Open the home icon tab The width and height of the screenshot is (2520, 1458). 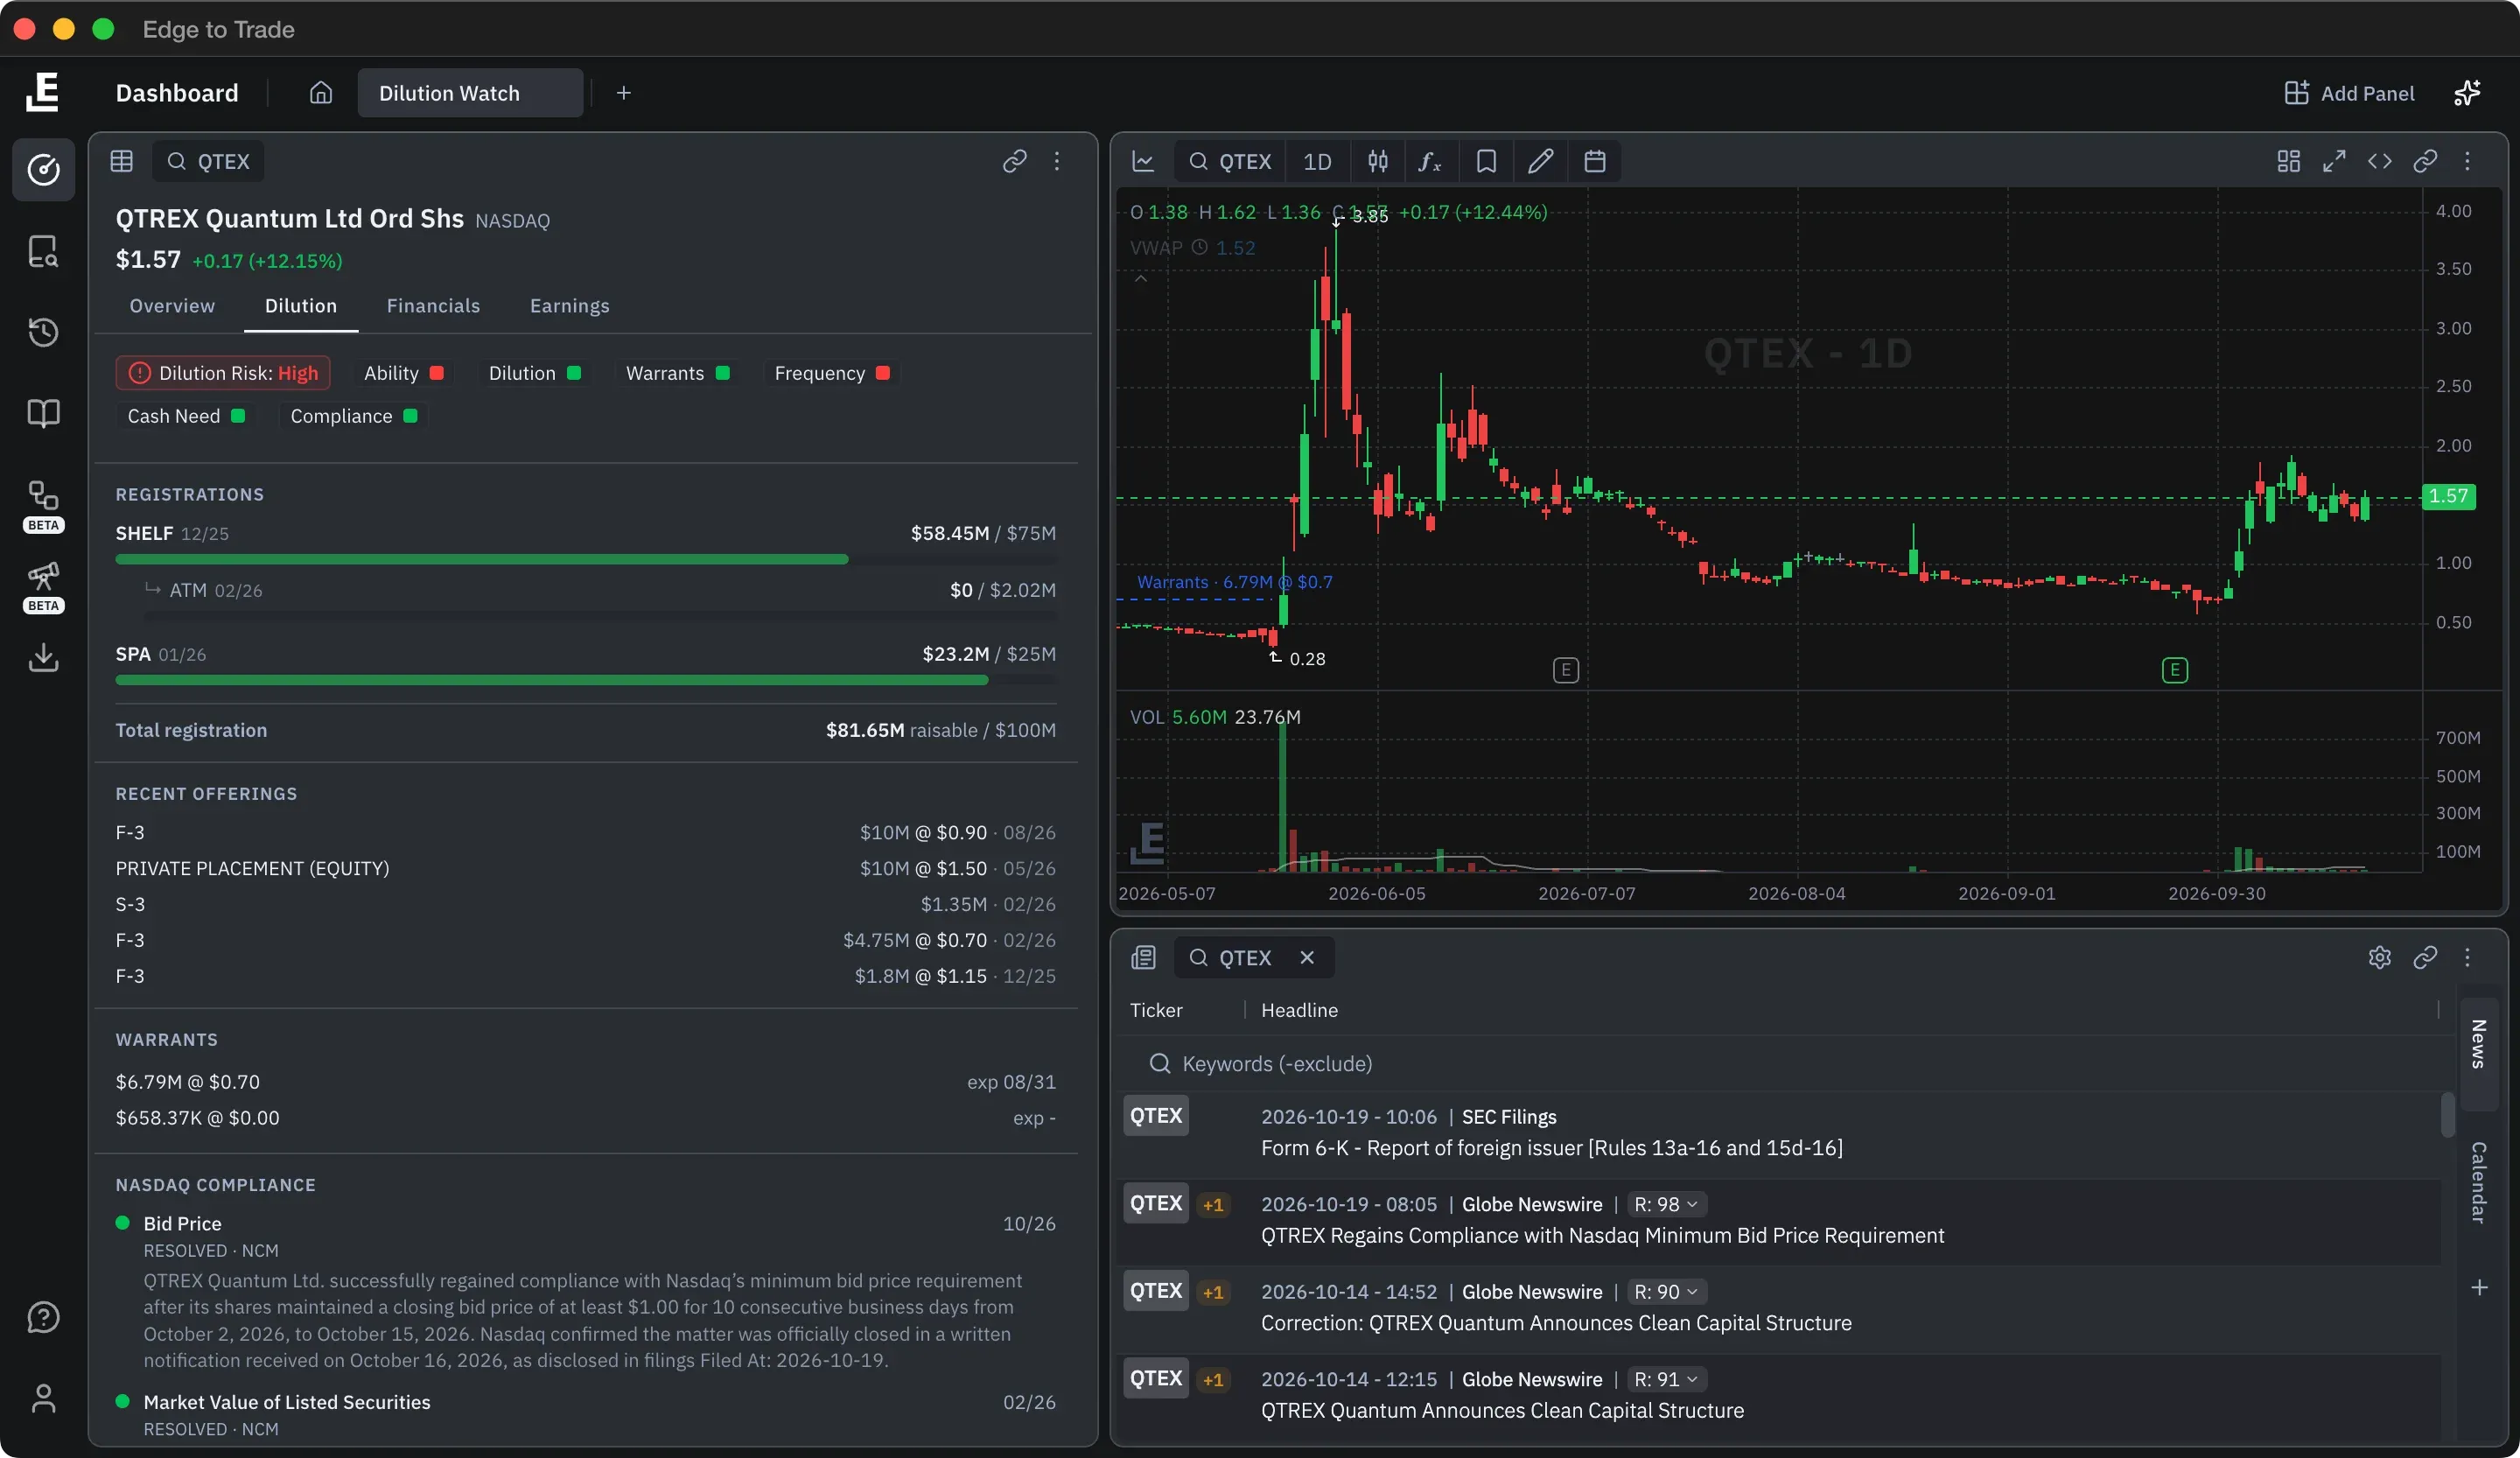pyautogui.click(x=320, y=93)
